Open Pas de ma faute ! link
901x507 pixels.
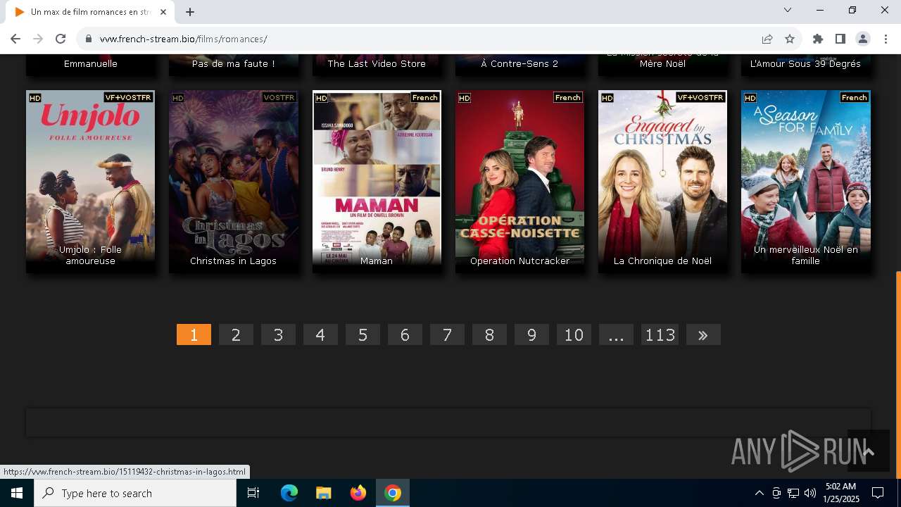point(233,63)
